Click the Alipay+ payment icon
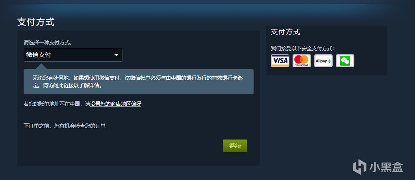Viewport: 415px width, 180px height. click(x=323, y=61)
